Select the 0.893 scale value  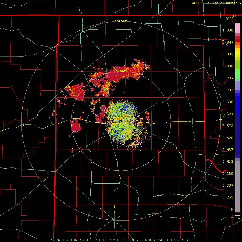(x=228, y=54)
